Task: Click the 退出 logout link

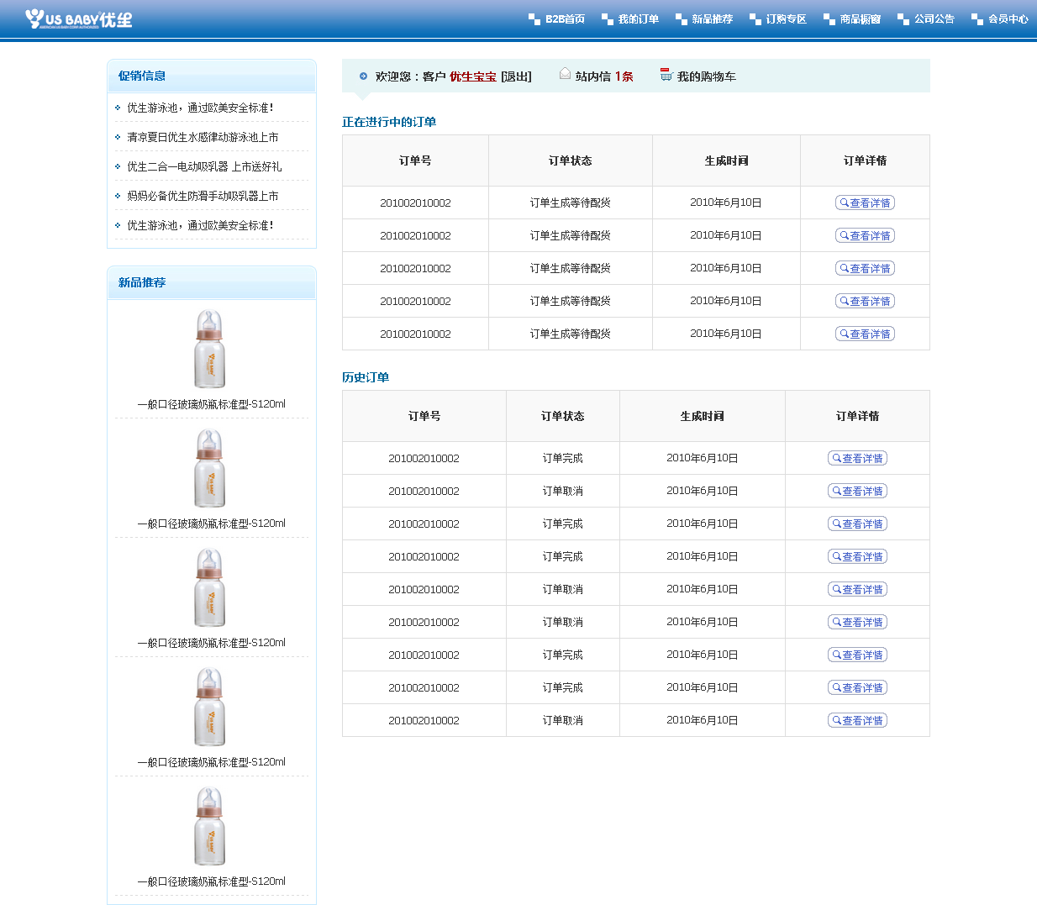Action: [516, 76]
